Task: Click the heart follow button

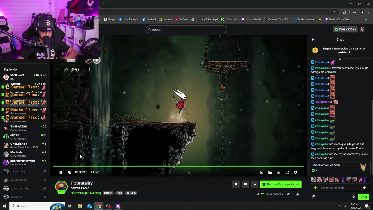Action: 245,184
